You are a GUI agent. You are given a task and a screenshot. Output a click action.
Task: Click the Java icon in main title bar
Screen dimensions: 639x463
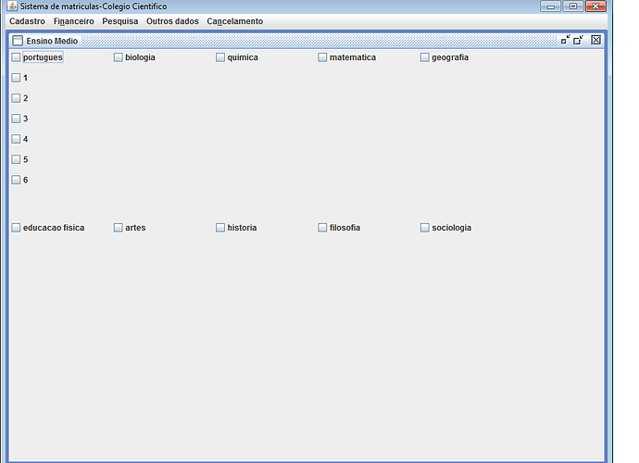pos(12,6)
